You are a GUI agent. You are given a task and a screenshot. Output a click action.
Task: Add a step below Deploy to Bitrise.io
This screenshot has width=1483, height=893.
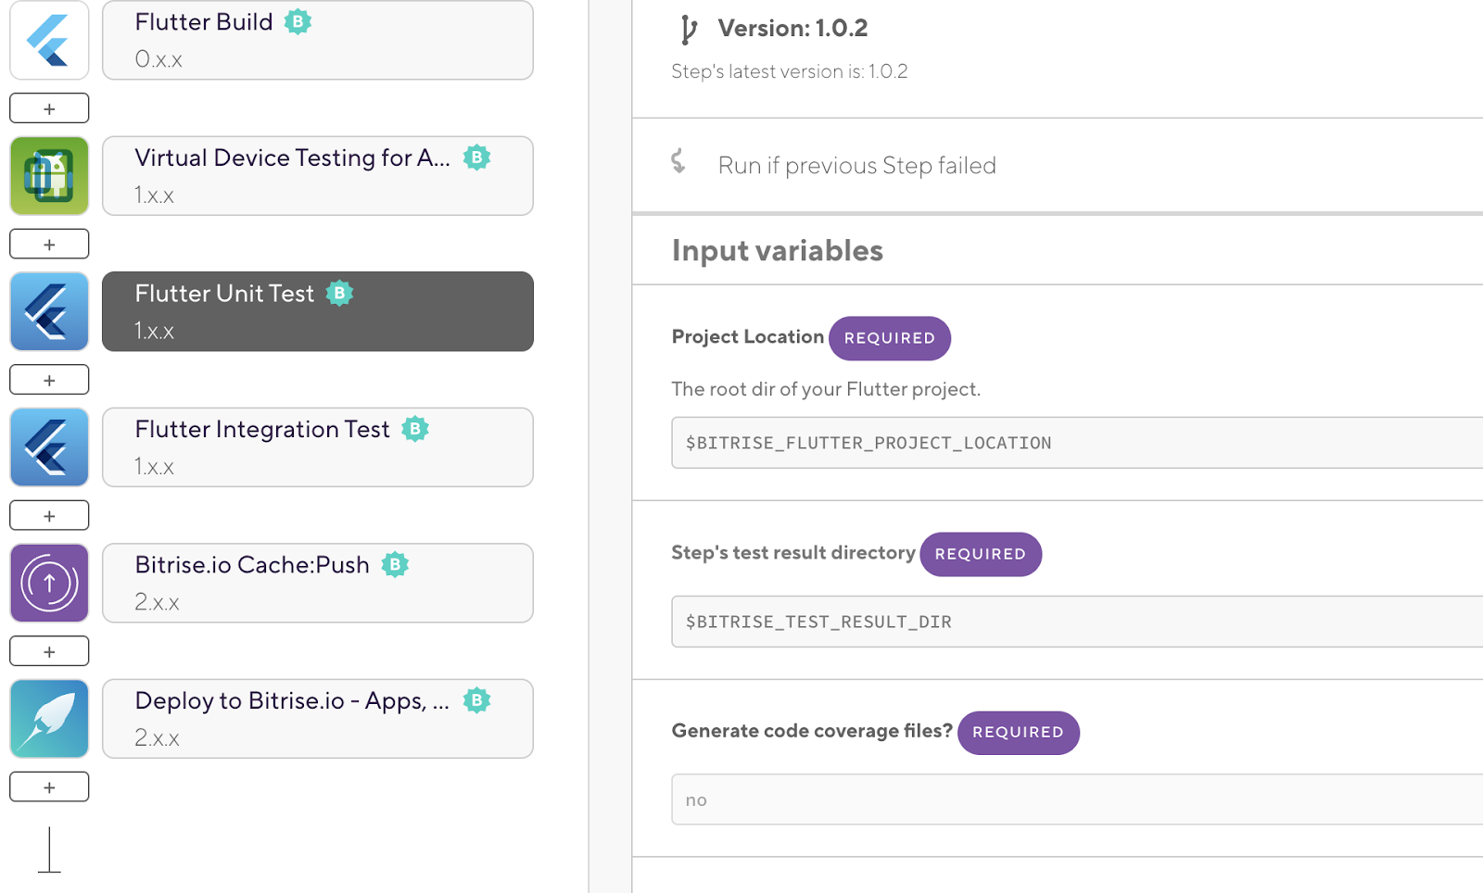click(x=49, y=787)
